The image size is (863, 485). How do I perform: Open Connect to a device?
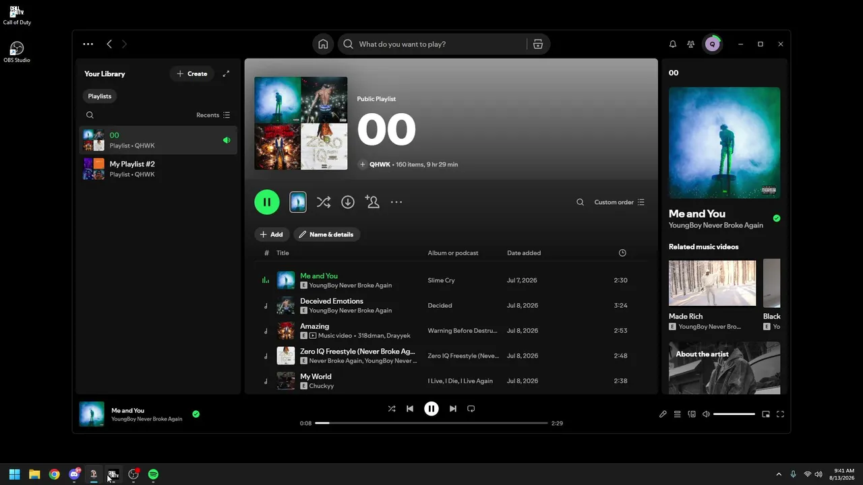pos(692,414)
